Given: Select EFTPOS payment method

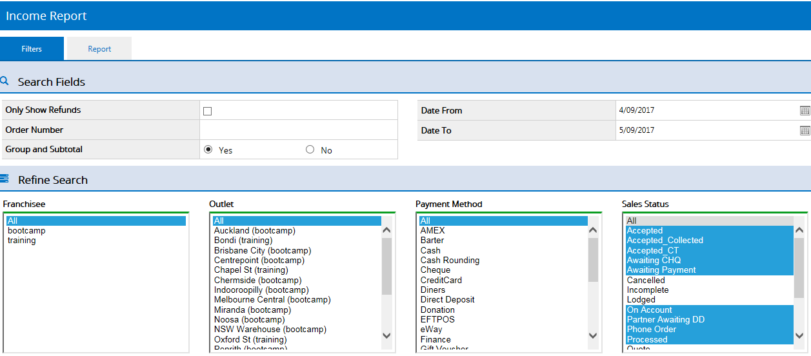Looking at the screenshot, I should 503,319.
